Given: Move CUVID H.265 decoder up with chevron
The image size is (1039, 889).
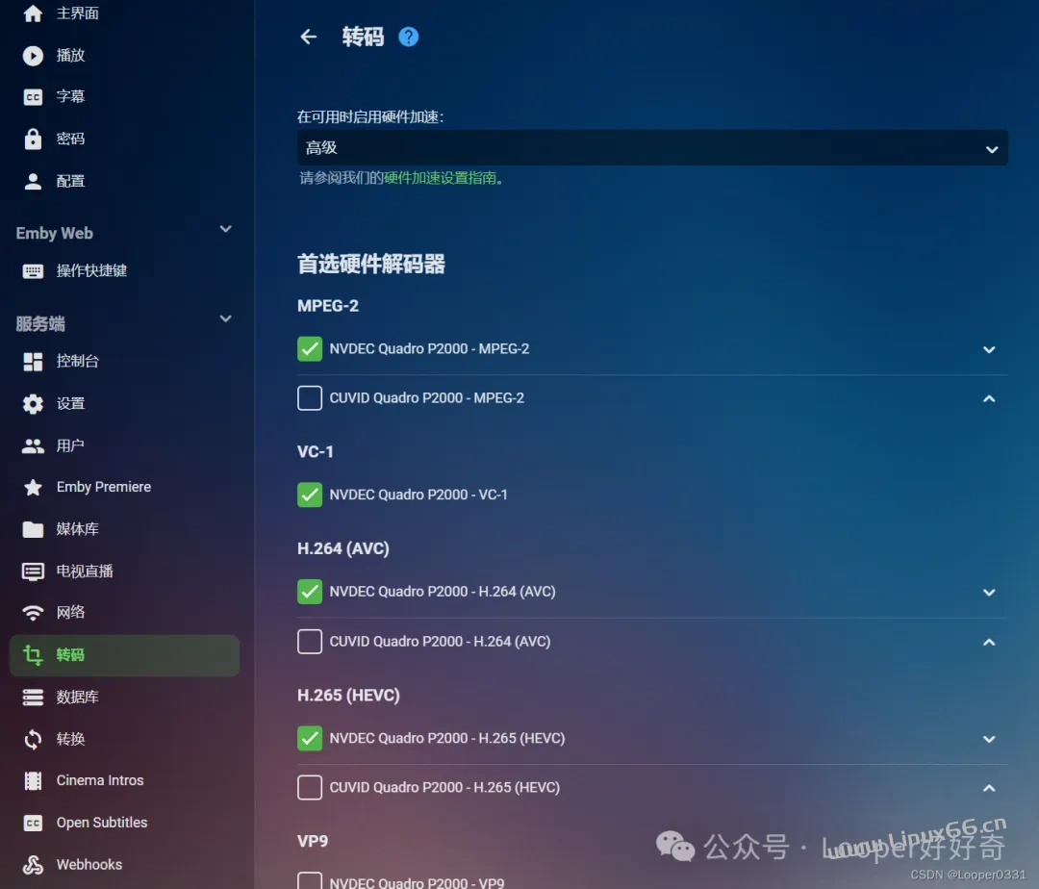Looking at the screenshot, I should 989,788.
